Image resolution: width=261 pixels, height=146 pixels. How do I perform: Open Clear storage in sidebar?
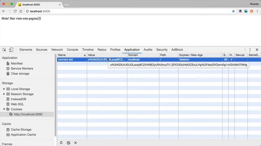20,74
